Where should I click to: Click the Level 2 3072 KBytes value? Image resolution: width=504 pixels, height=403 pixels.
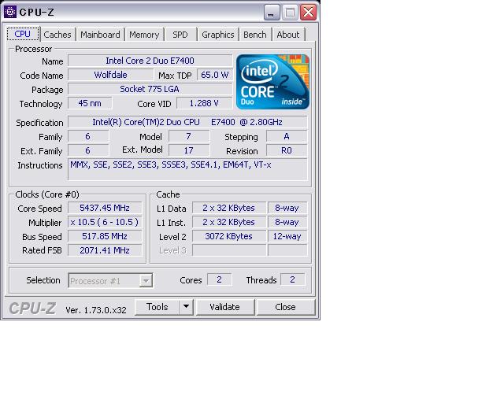[229, 236]
